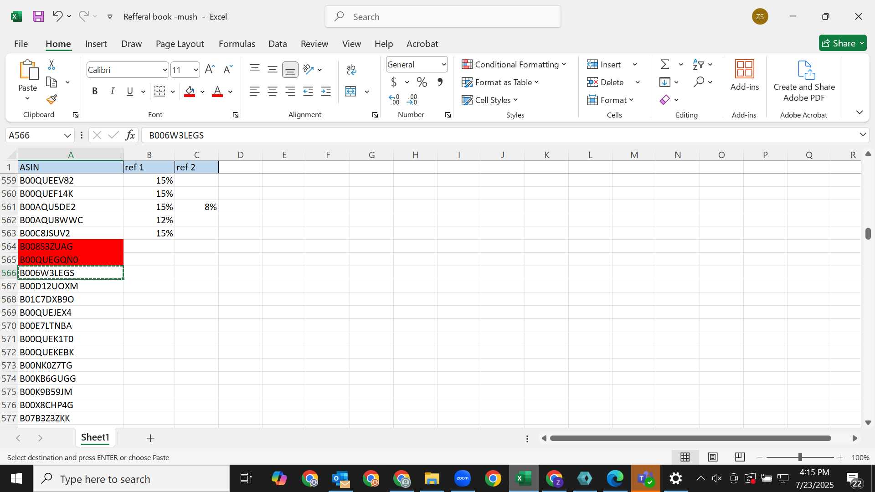Viewport: 875px width, 492px height.
Task: Click the Search box in title bar
Action: [443, 17]
